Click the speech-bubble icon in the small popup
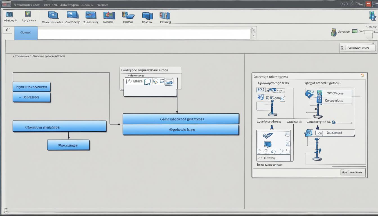The image size is (378, 216). [156, 81]
